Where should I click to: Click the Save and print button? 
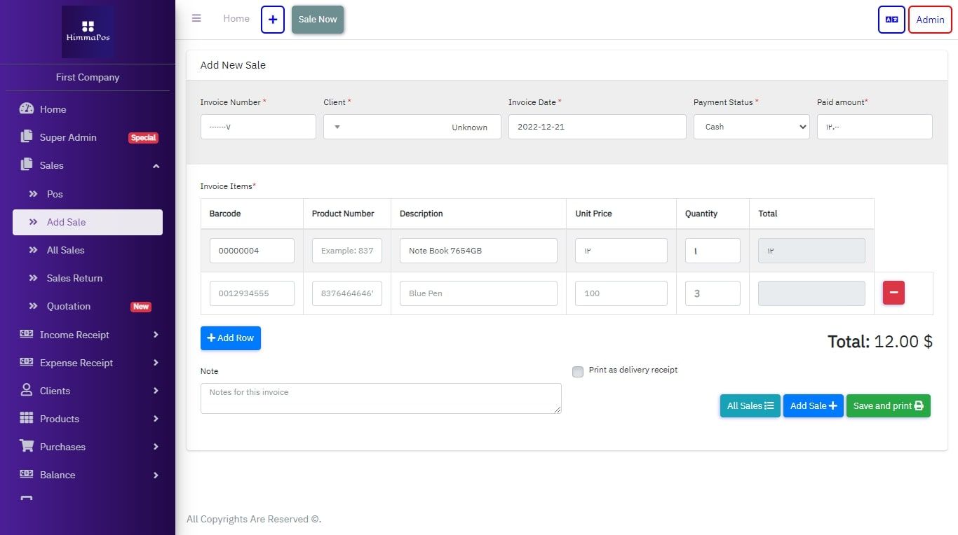888,405
